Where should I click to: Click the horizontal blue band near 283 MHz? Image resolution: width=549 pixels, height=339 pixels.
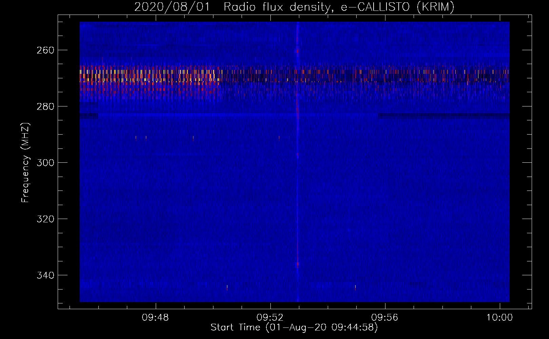pos(238,116)
